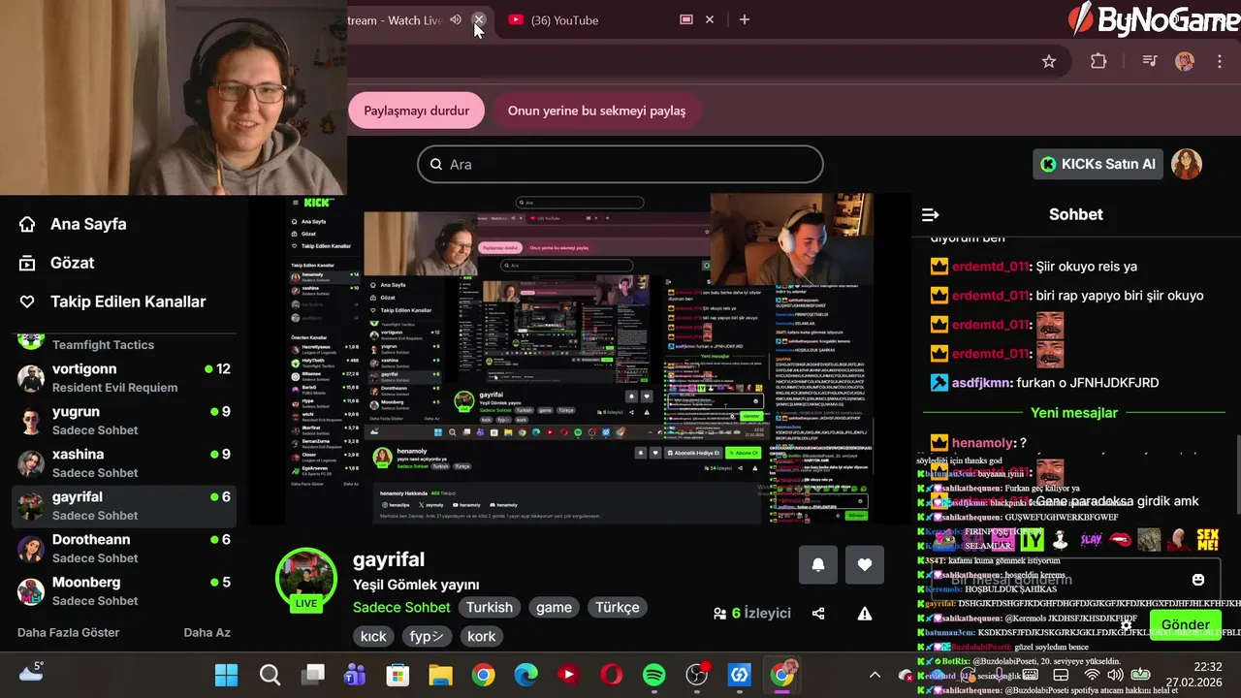Show hidden system tray icons
This screenshot has height=698, width=1241.
tap(875, 676)
